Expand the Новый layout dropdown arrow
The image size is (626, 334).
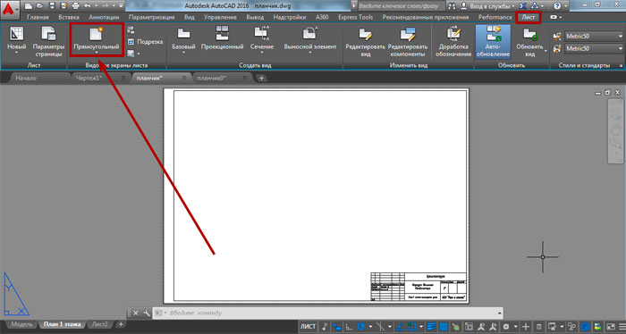pos(16,53)
